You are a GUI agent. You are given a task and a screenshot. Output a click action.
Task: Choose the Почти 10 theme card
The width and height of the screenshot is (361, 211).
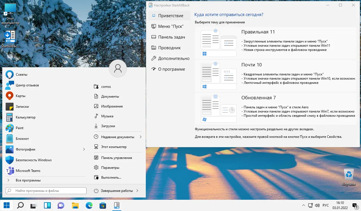coord(276,76)
